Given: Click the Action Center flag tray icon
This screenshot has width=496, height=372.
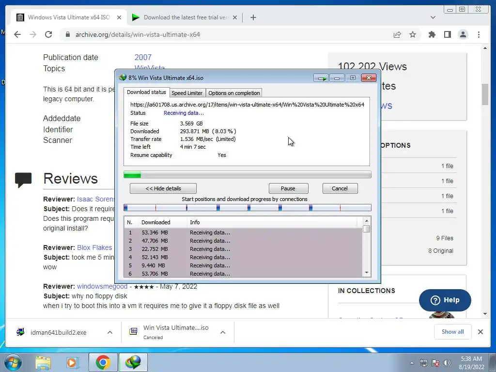Looking at the screenshot, I should [435, 363].
